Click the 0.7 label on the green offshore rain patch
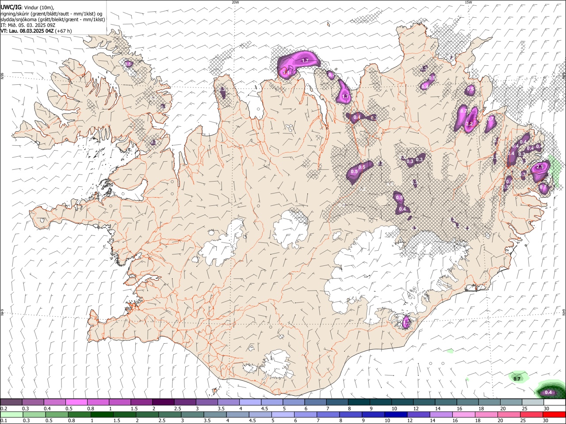Image resolution: width=566 pixels, height=424 pixels. click(517, 379)
